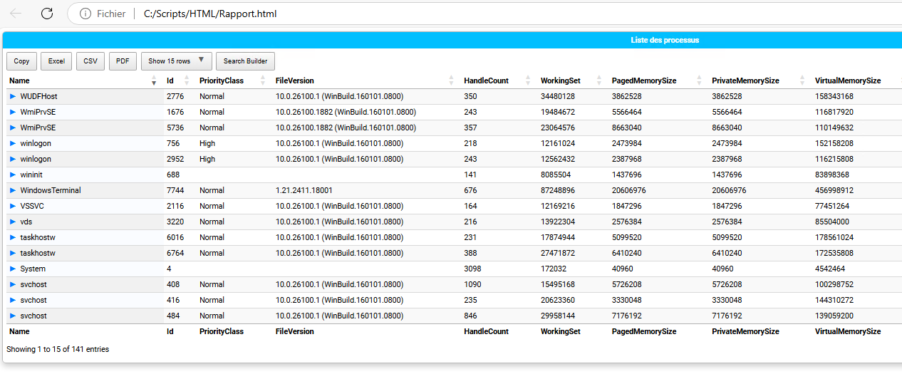Expand the vds row arrow
The image size is (902, 374).
[x=13, y=222]
